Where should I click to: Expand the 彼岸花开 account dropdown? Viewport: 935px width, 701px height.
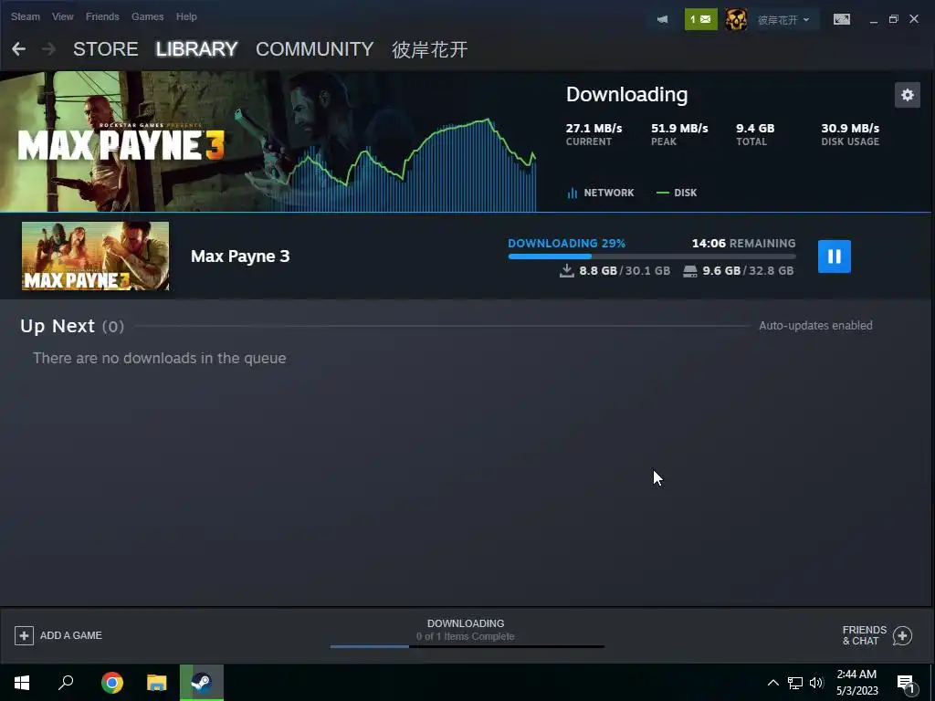tap(783, 20)
